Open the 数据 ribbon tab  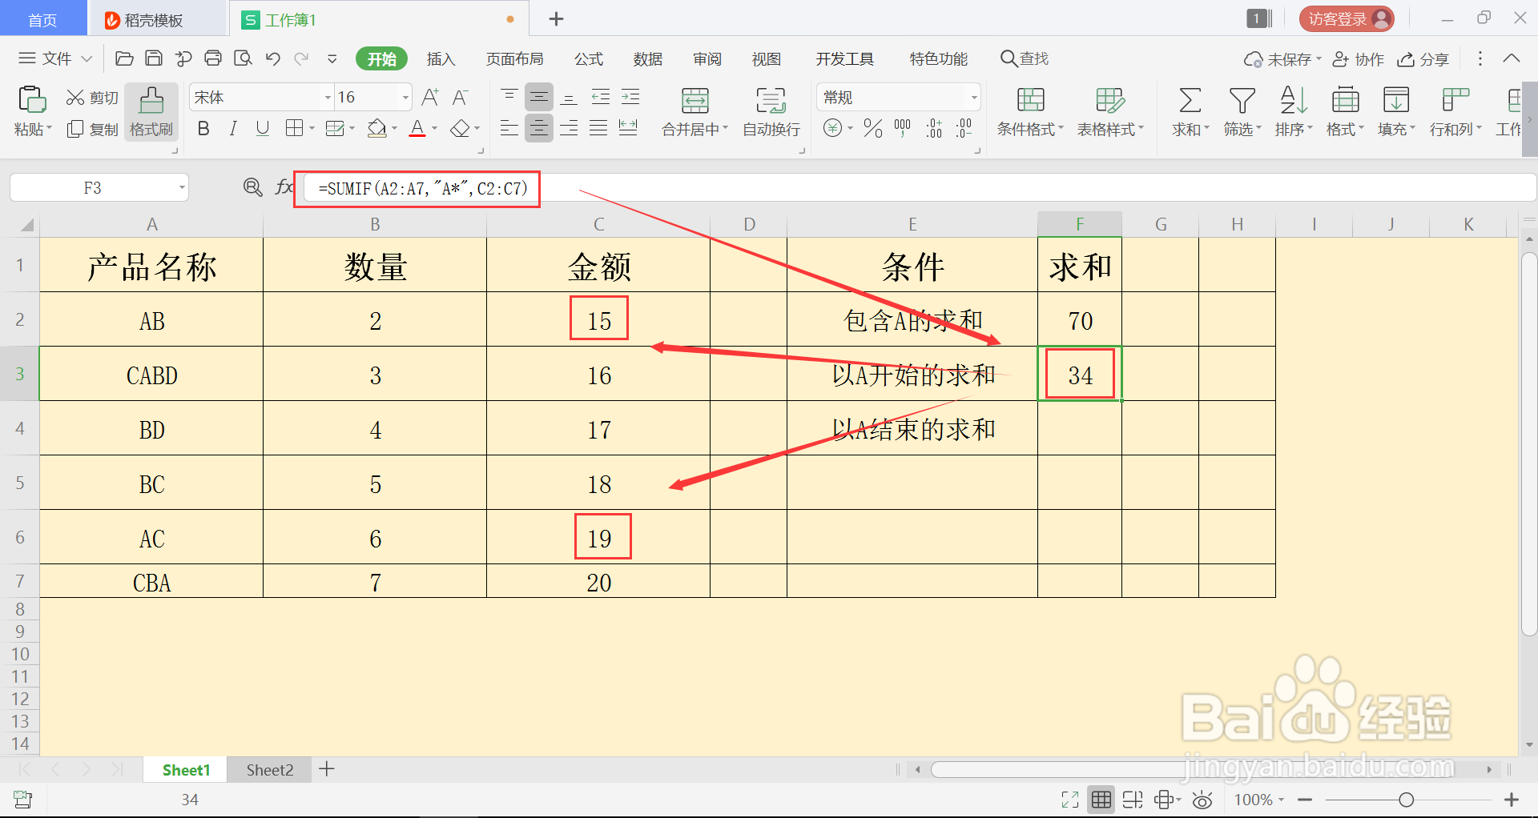point(648,58)
